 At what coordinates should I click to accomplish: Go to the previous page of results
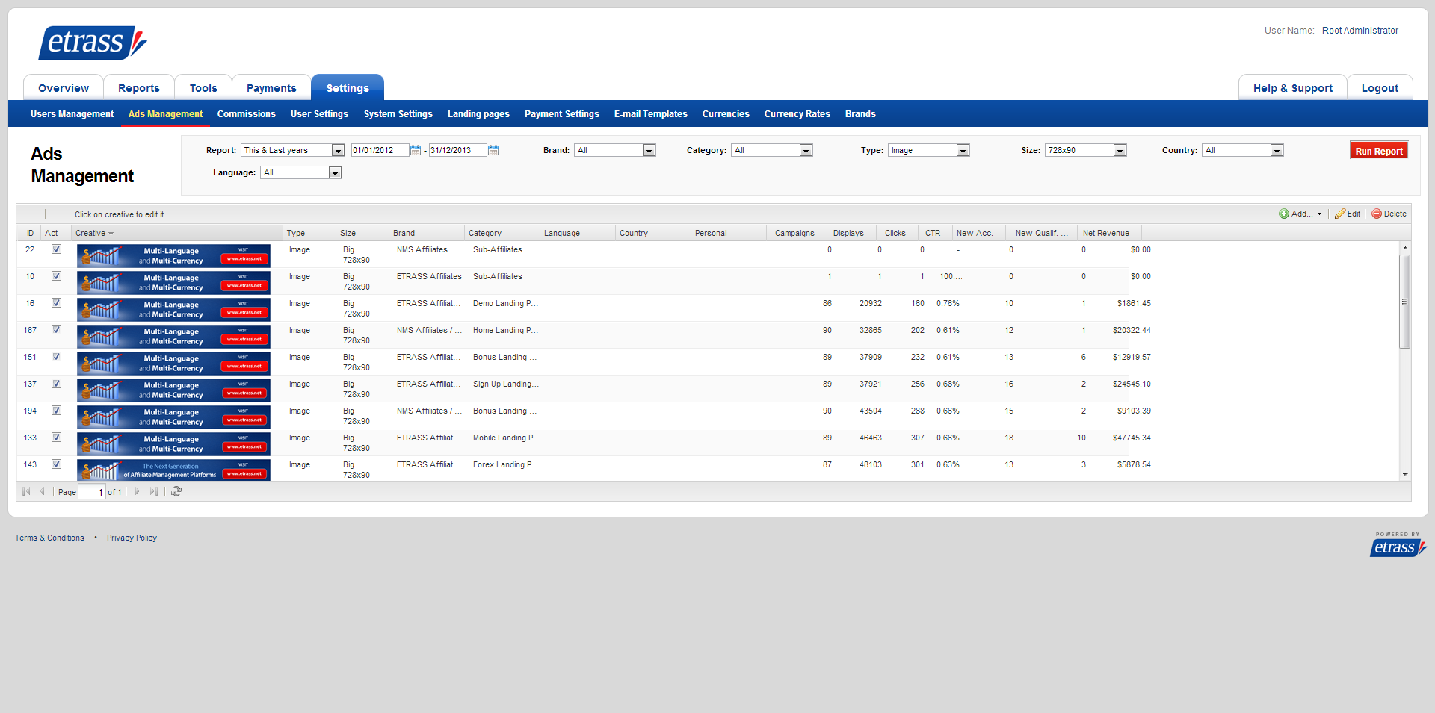[x=42, y=491]
